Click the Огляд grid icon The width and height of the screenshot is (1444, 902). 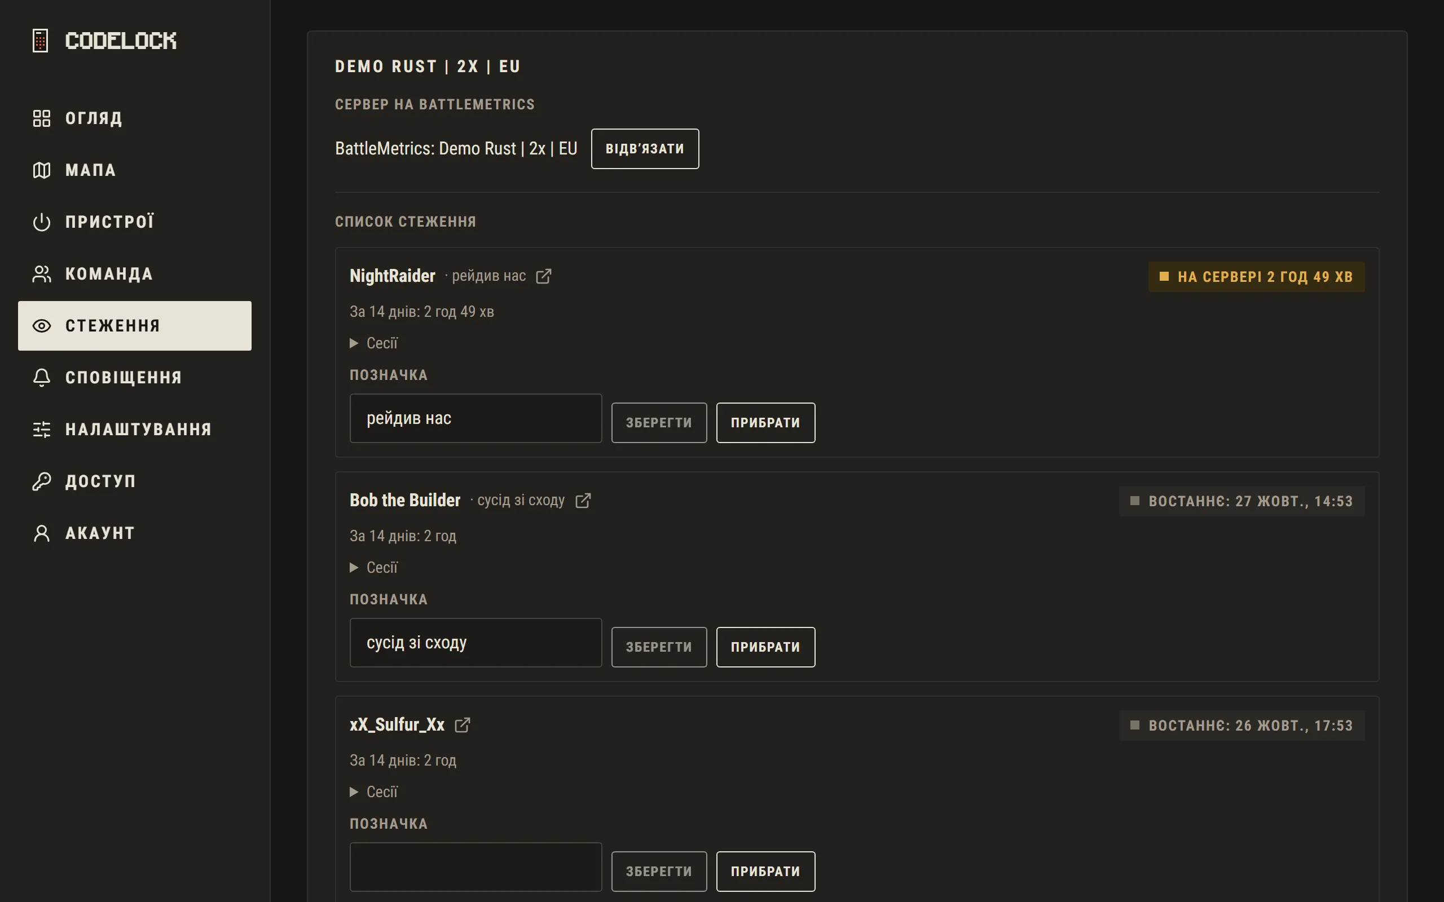click(x=41, y=118)
